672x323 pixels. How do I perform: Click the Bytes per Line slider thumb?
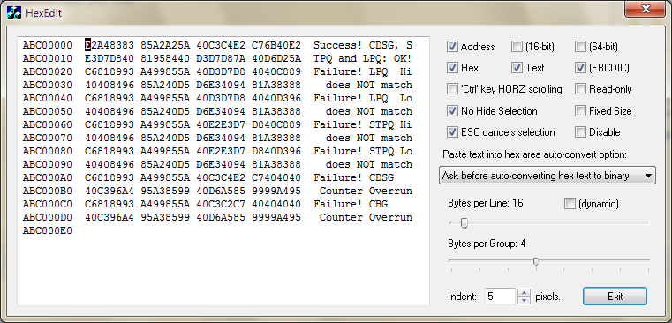(x=464, y=222)
